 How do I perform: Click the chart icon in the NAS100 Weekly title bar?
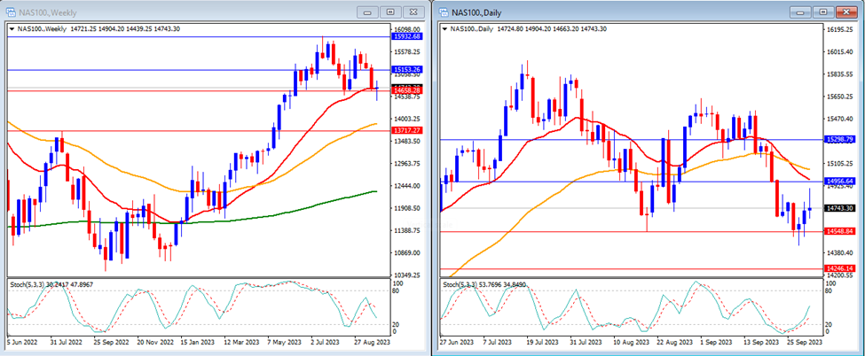click(x=12, y=12)
